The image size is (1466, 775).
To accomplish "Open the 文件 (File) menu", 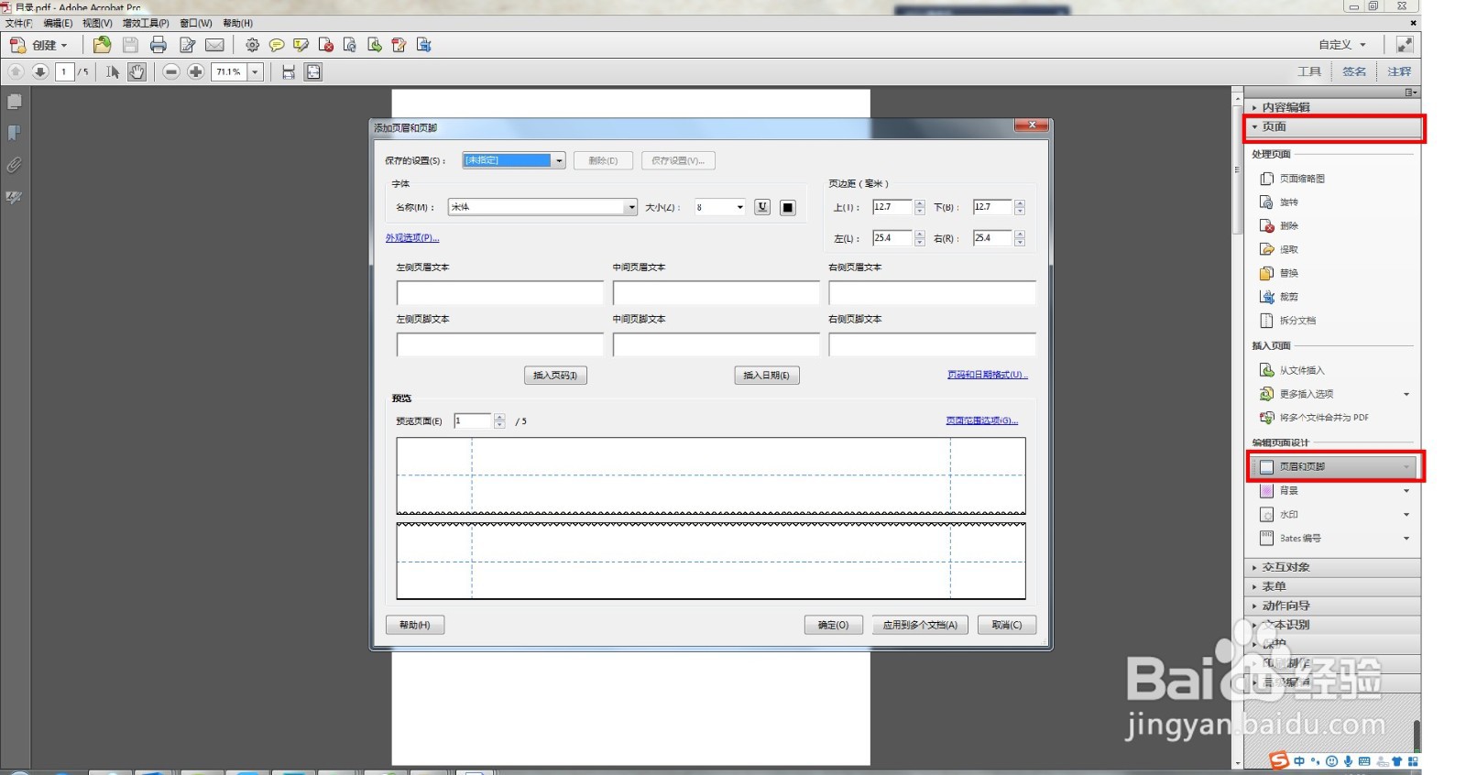I will tap(18, 23).
